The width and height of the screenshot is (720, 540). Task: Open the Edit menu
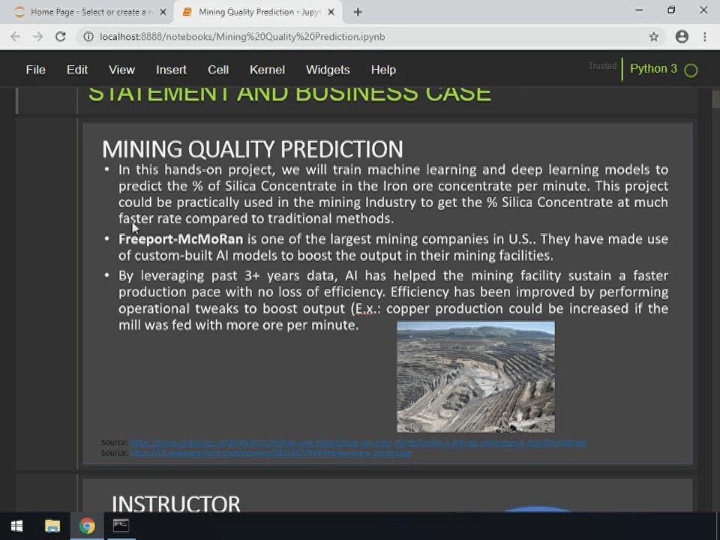coord(77,70)
